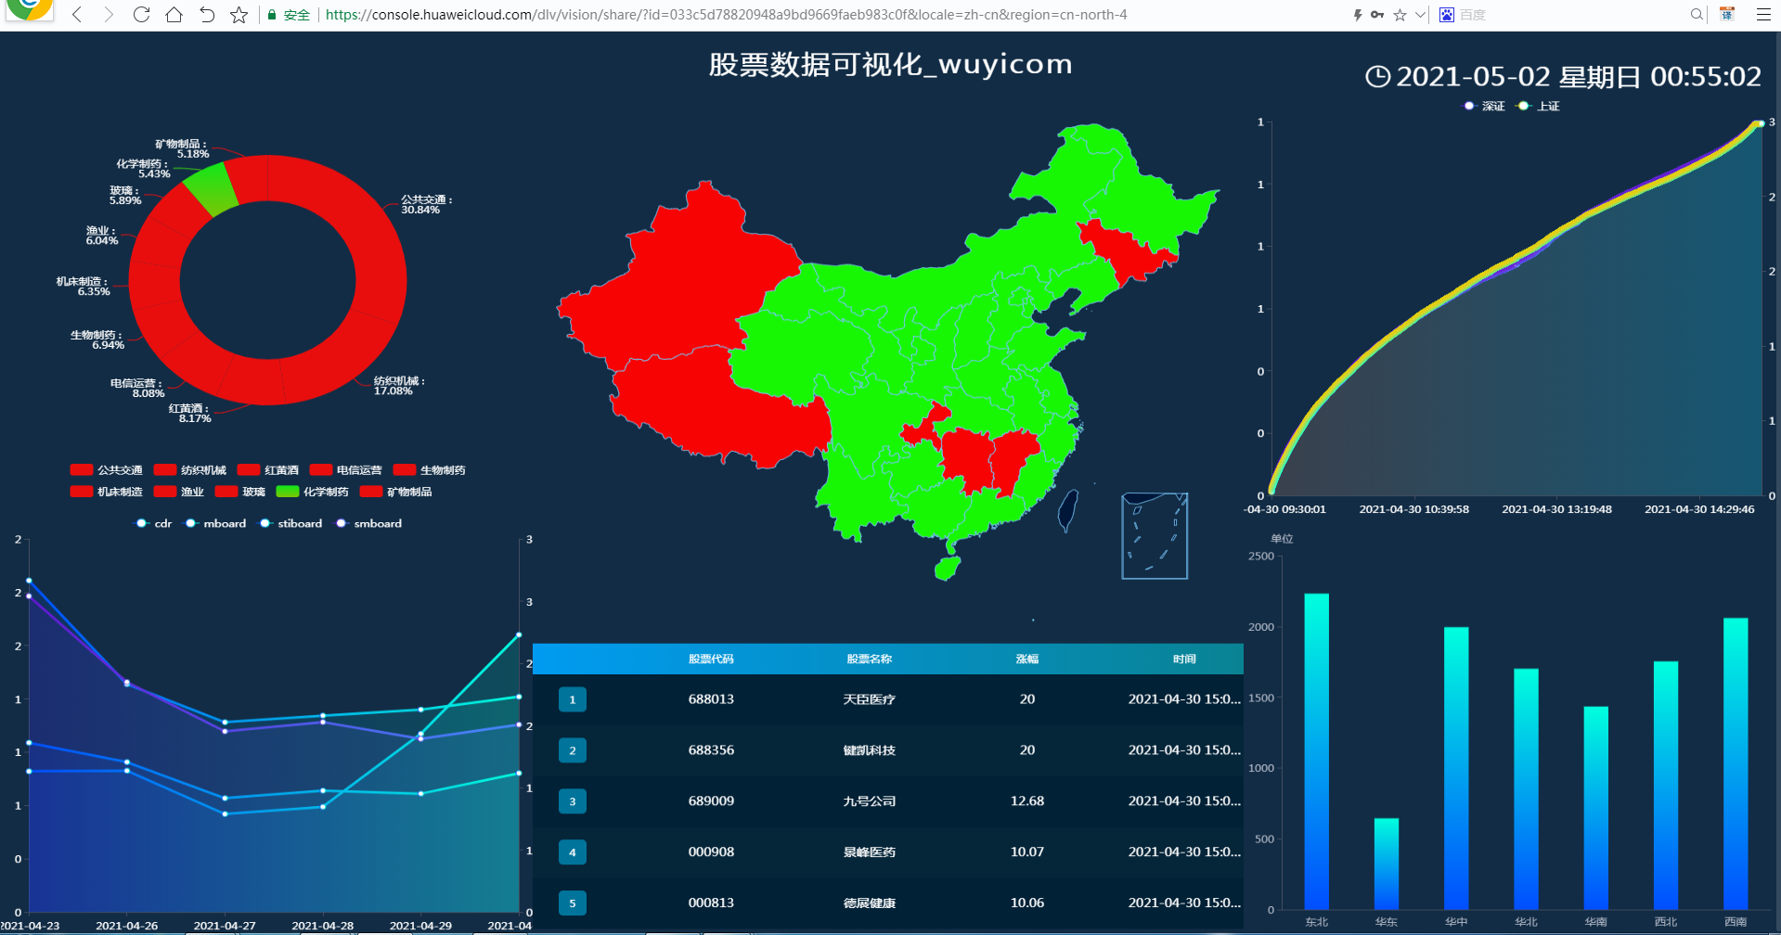Screen dimensions: 1781x935
Task: Click the green Hainan island on map
Action: coord(947,568)
